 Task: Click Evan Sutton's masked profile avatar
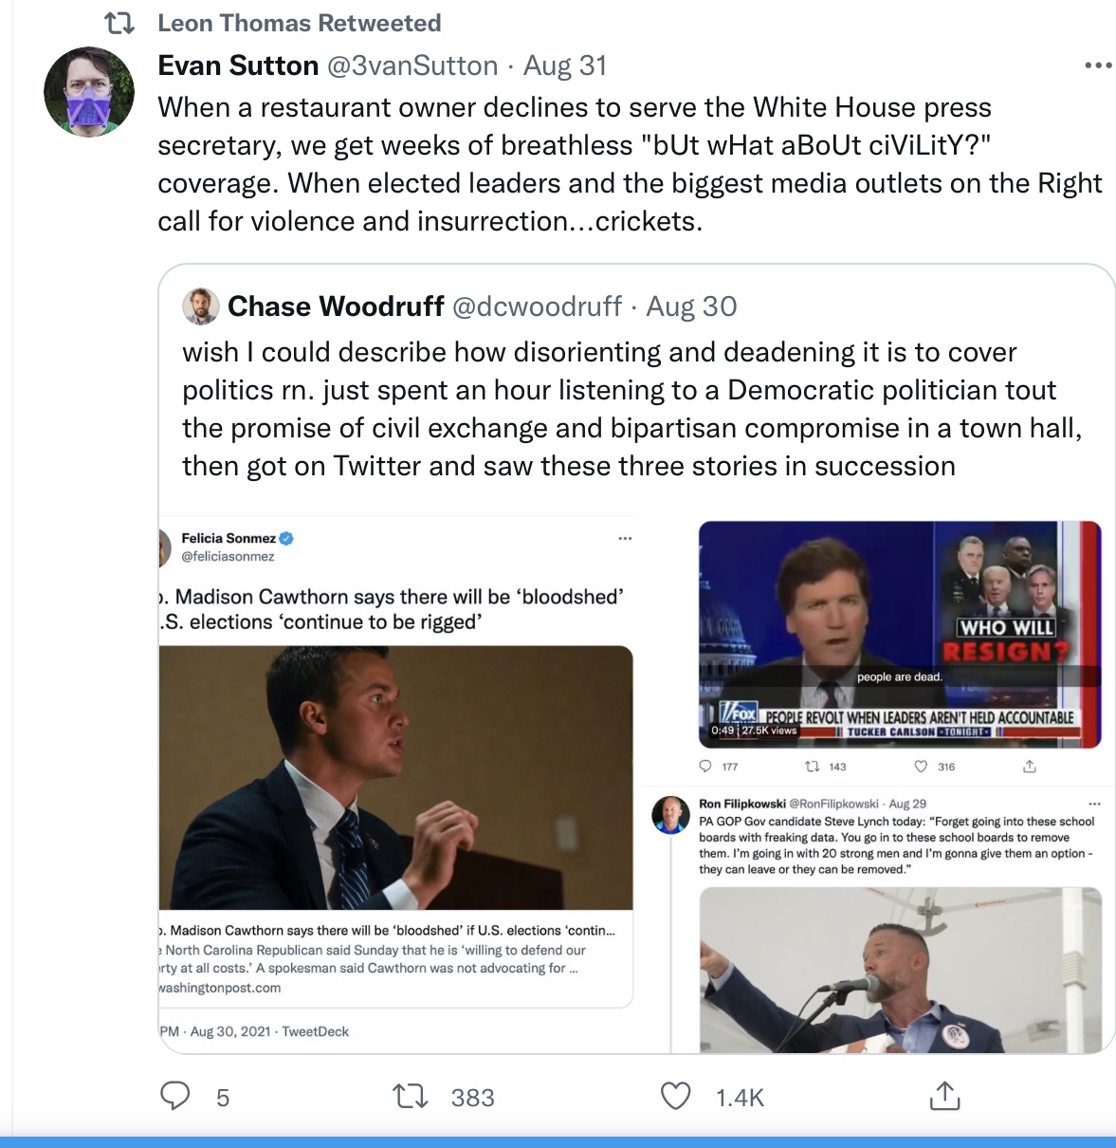pos(89,92)
